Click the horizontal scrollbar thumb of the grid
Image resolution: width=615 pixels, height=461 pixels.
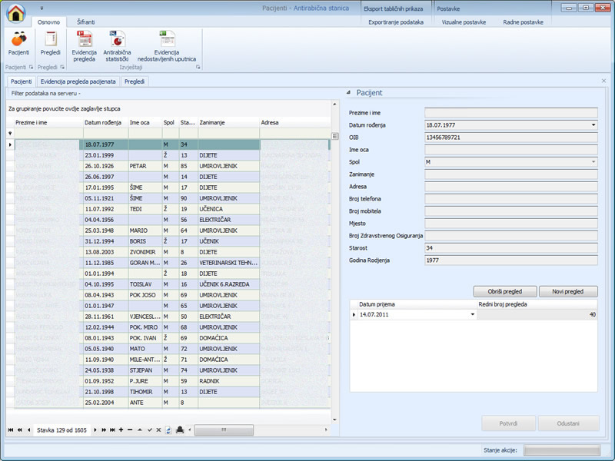click(224, 430)
